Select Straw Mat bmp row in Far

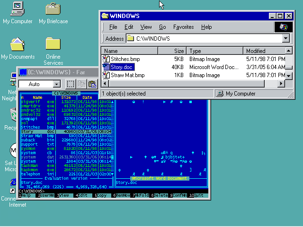[66, 136]
